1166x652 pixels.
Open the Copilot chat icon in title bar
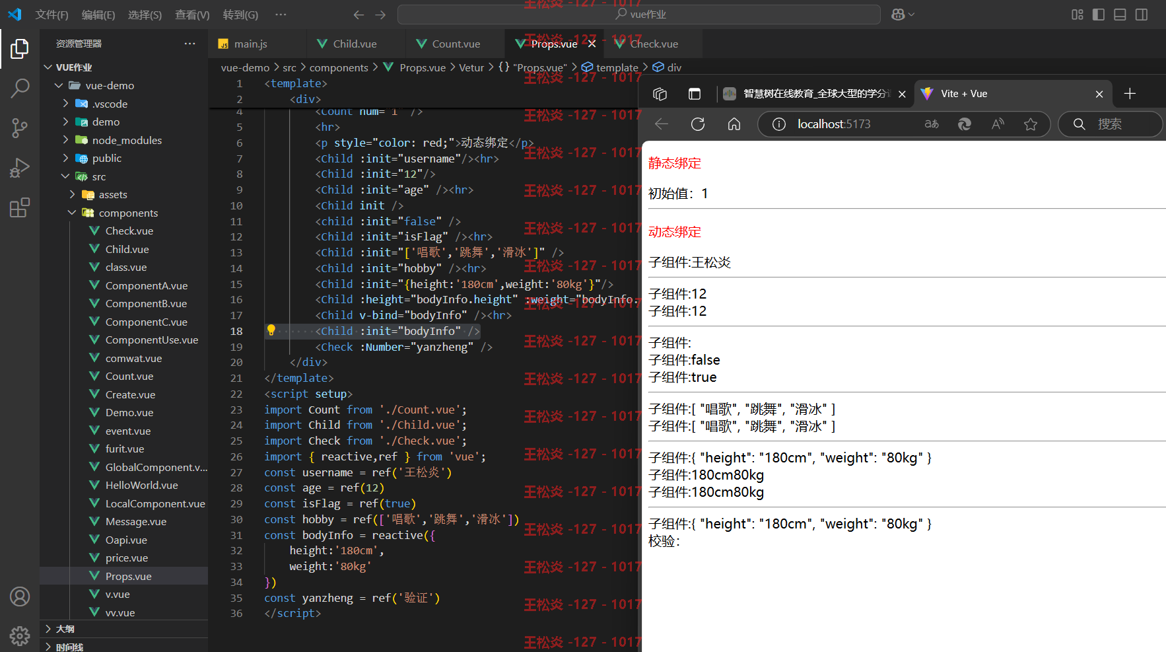[898, 15]
